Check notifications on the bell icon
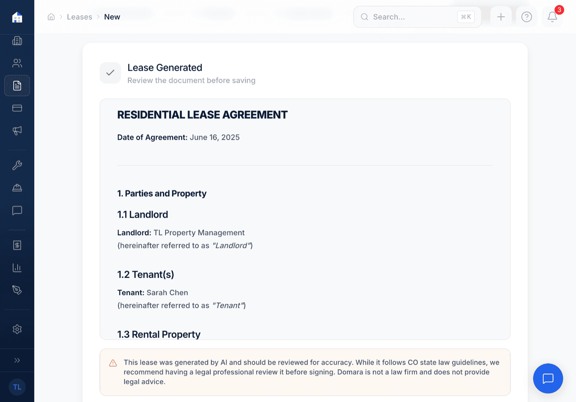This screenshot has height=402, width=576. [552, 17]
